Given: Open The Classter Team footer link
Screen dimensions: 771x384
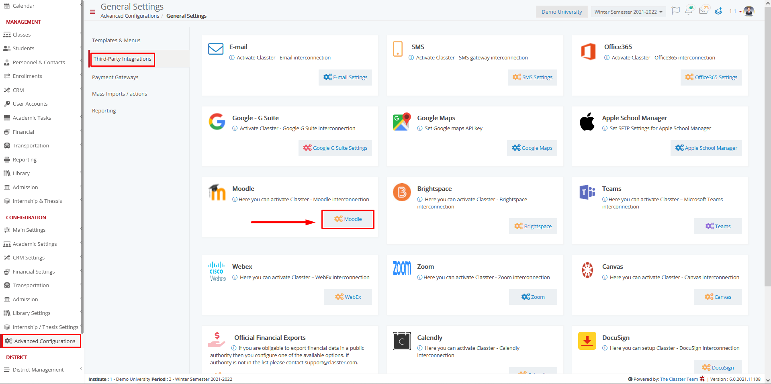Looking at the screenshot, I should coord(679,379).
